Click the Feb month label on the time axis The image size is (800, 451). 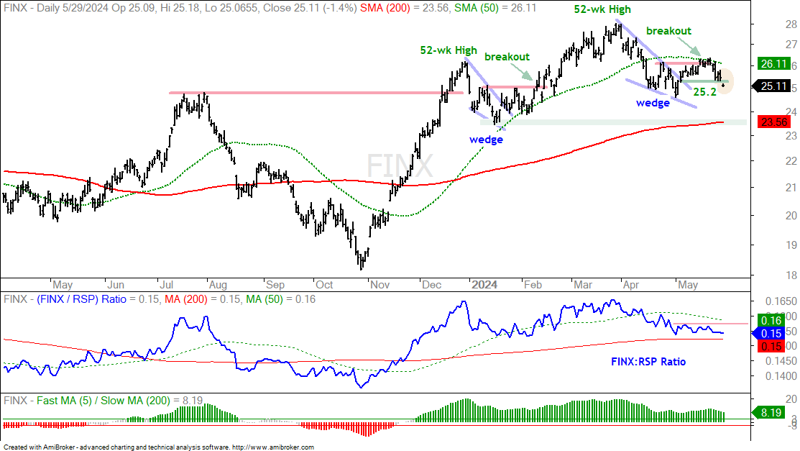pos(533,285)
